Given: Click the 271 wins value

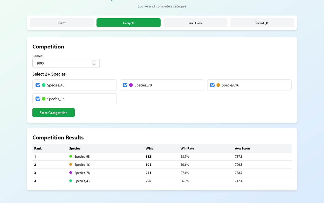Looking at the screenshot, I should coord(148,173).
